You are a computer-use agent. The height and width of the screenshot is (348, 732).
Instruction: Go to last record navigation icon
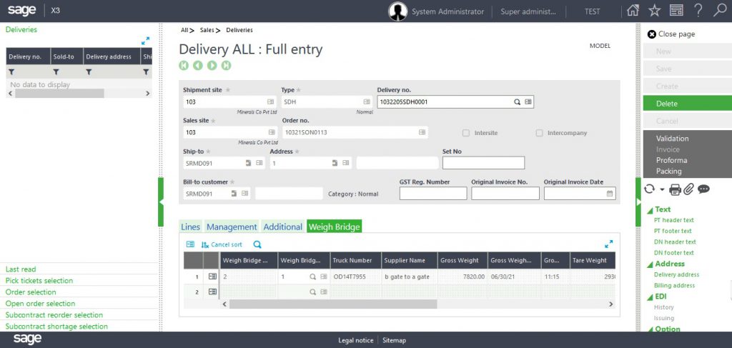[x=226, y=65]
